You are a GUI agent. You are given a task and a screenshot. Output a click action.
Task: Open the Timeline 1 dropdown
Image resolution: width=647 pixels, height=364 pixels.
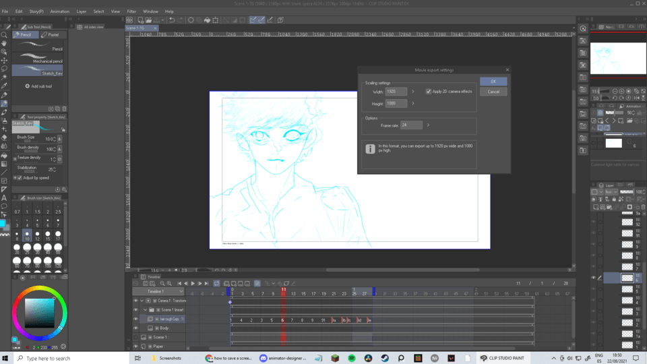pos(181,291)
